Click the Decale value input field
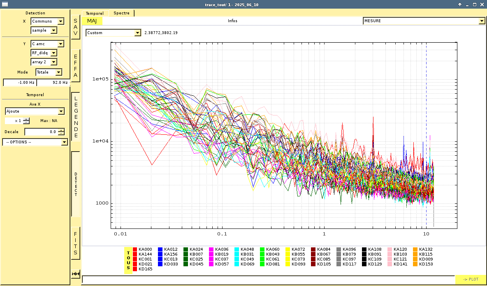The height and width of the screenshot is (286, 487). click(41, 132)
